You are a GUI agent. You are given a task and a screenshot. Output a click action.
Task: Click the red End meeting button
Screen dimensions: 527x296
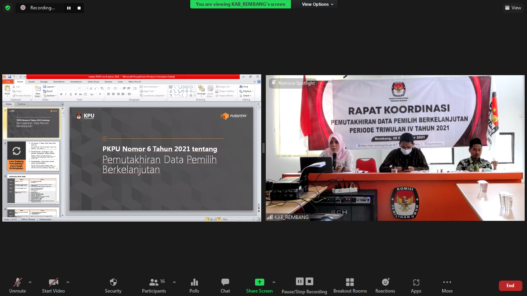pyautogui.click(x=510, y=286)
